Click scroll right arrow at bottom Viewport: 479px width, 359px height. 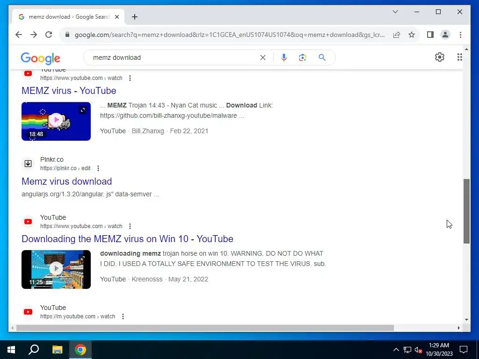458,328
